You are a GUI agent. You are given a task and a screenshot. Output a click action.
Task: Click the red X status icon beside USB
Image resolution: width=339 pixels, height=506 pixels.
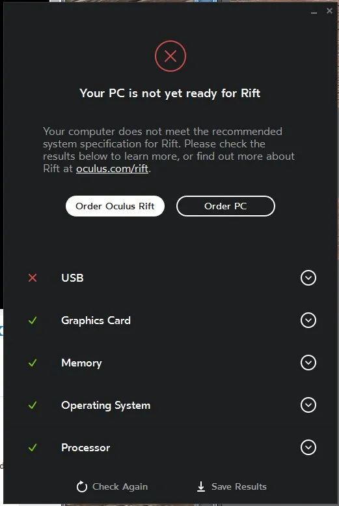click(33, 278)
